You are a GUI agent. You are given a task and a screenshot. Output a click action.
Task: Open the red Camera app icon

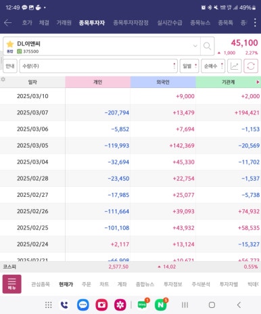[x=101, y=305]
